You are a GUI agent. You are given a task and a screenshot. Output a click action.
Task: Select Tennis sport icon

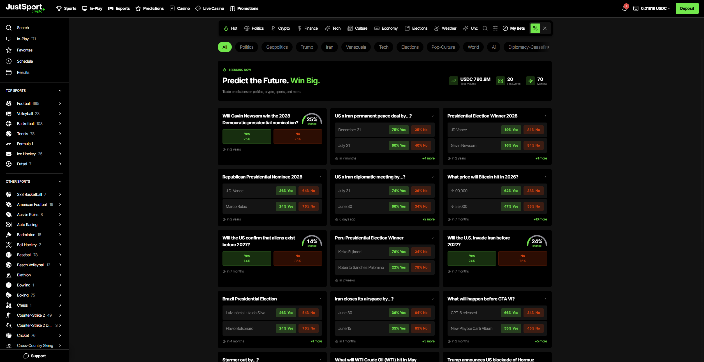coord(9,134)
